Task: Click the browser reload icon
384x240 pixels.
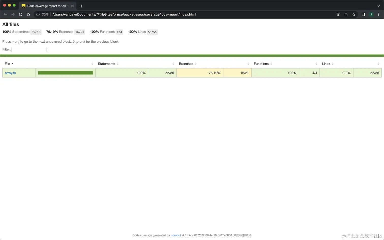Action: click(x=21, y=14)
